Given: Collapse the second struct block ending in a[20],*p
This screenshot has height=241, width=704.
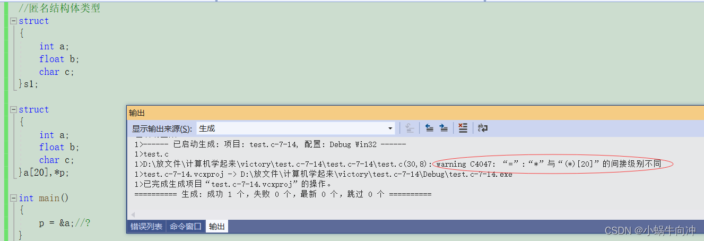Looking at the screenshot, I should pyautogui.click(x=13, y=109).
